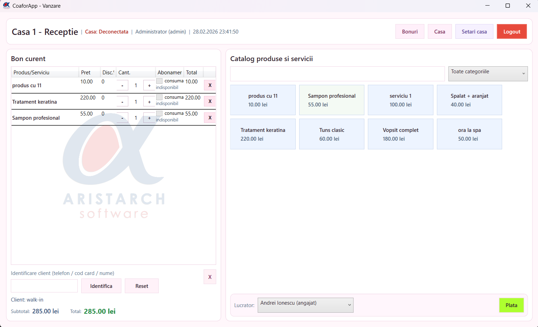538x327 pixels.
Task: Add ora la spa from catalog
Action: pyautogui.click(x=469, y=134)
